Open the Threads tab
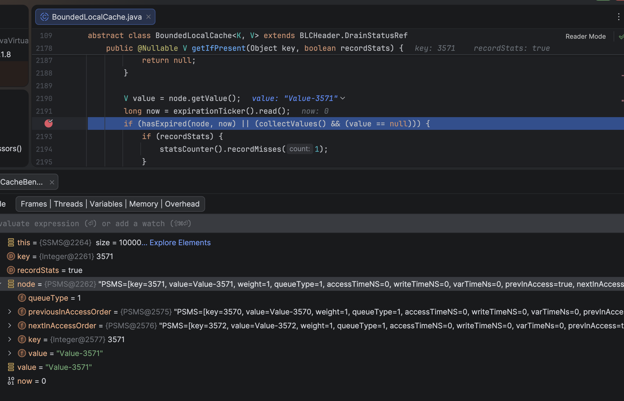Viewport: 624px width, 401px height. pos(68,204)
